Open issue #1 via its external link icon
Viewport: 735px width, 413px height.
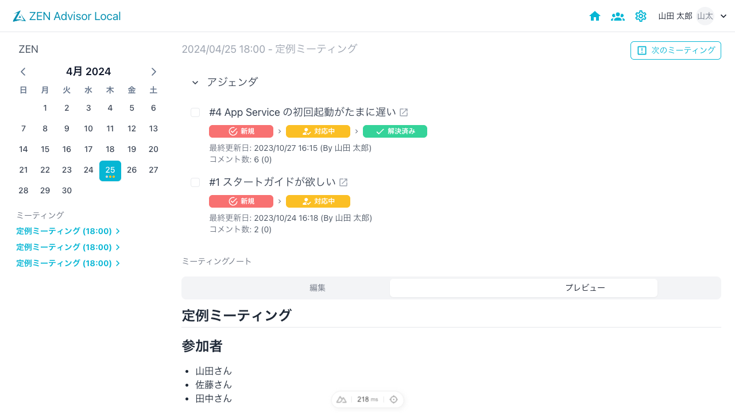coord(343,182)
